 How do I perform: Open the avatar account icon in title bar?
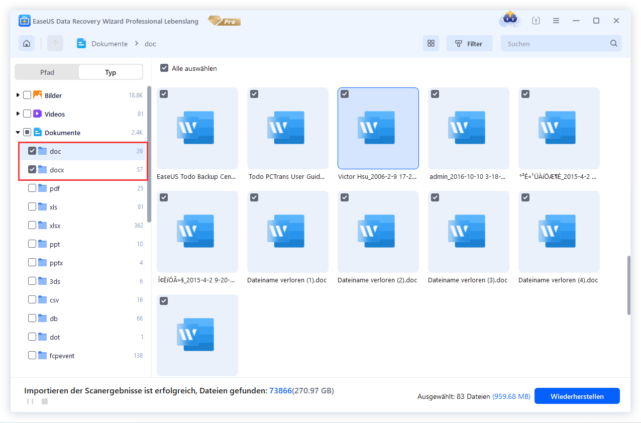pyautogui.click(x=510, y=20)
